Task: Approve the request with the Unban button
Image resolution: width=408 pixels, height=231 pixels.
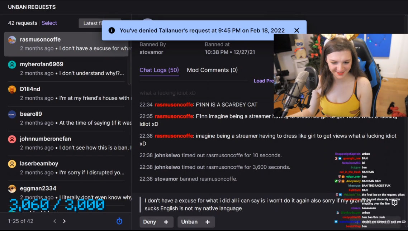Action: (x=189, y=222)
